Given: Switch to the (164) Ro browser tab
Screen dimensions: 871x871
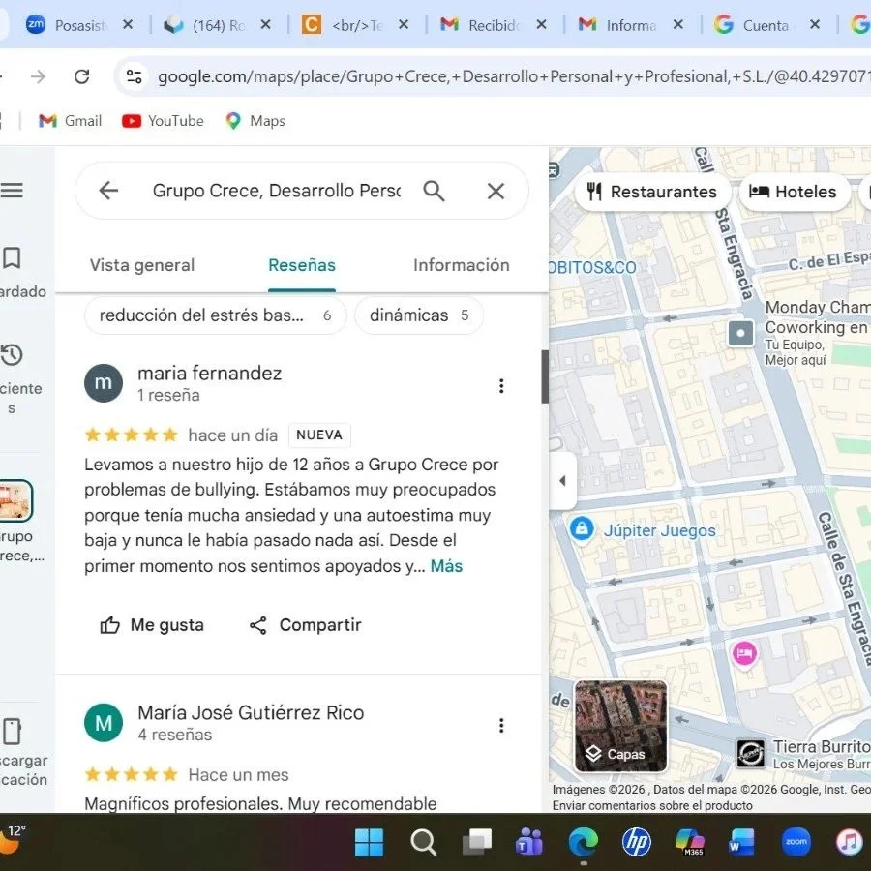Looking at the screenshot, I should (x=218, y=25).
